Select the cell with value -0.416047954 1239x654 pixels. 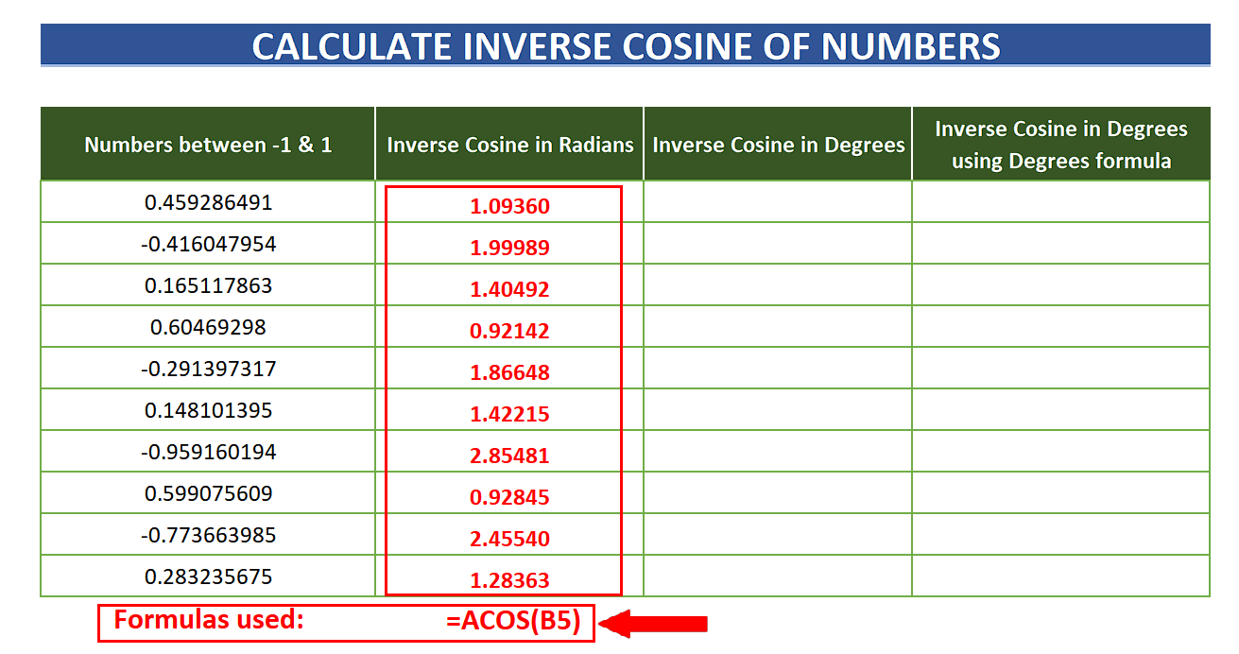[x=207, y=243]
